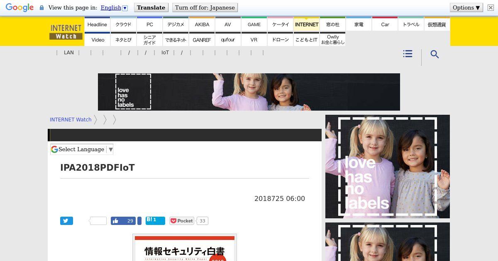
Task: Open the PC tab
Action: click(x=149, y=24)
